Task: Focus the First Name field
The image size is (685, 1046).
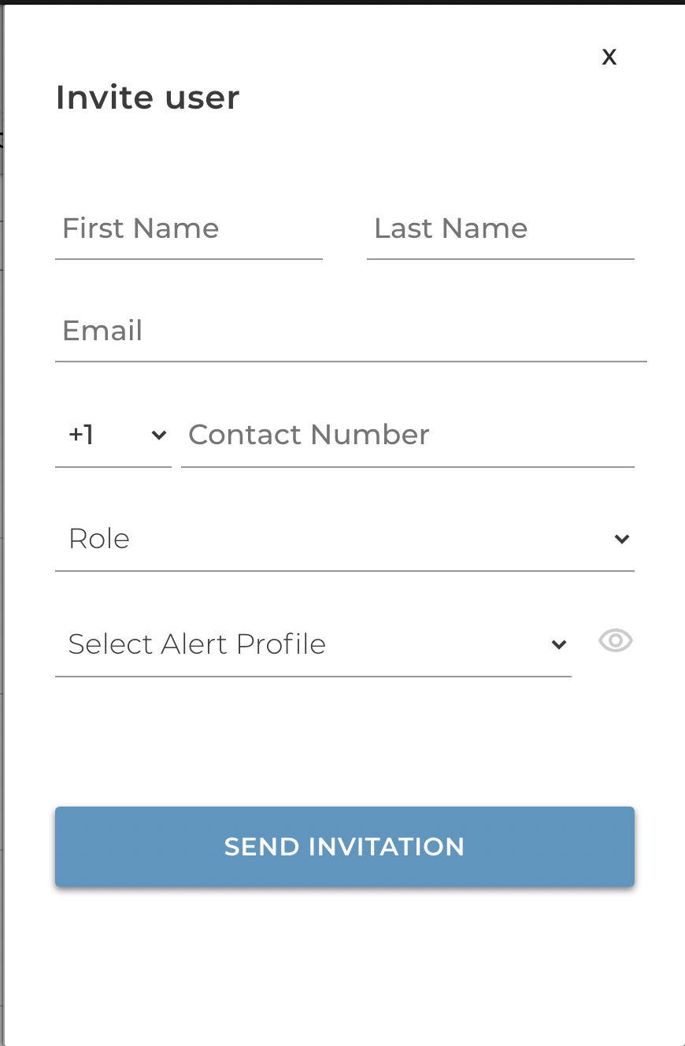Action: click(x=189, y=228)
